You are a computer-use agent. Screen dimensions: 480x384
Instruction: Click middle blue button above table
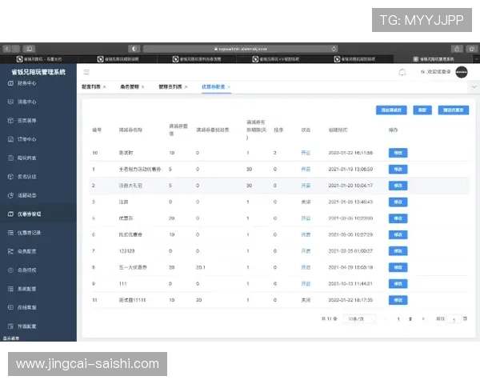point(422,110)
